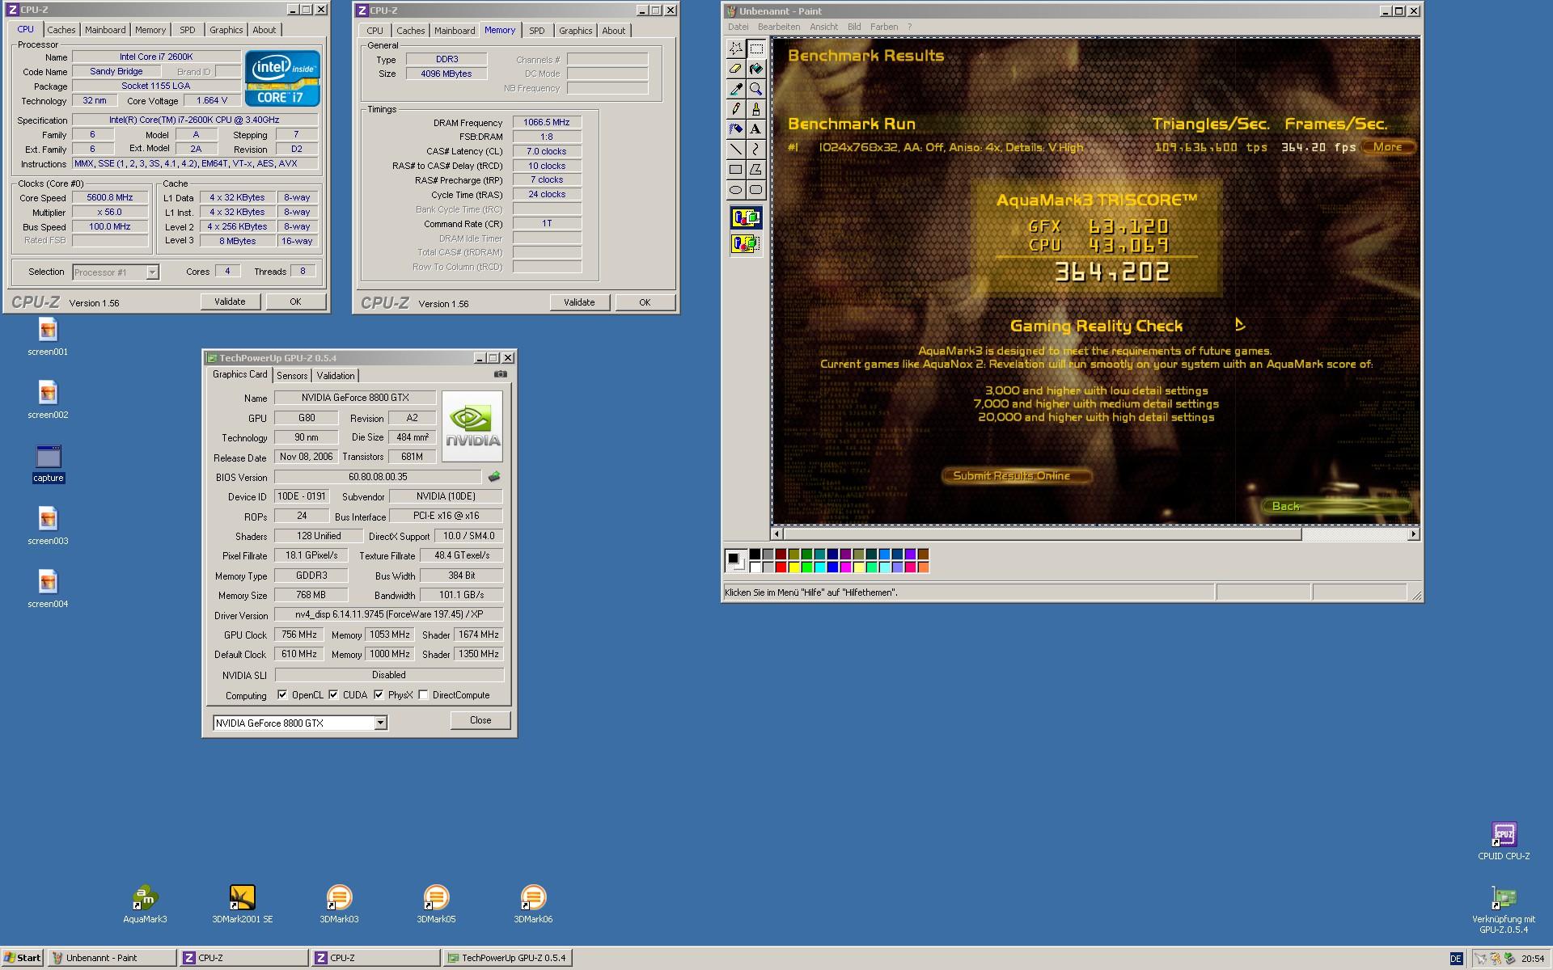
Task: Open the Farben menu in Paint
Action: pyautogui.click(x=884, y=27)
